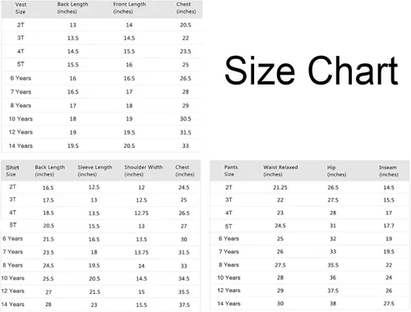Viewport: 411px width, 312px height.
Task: Select the Vest Size column header
Action: (21, 8)
